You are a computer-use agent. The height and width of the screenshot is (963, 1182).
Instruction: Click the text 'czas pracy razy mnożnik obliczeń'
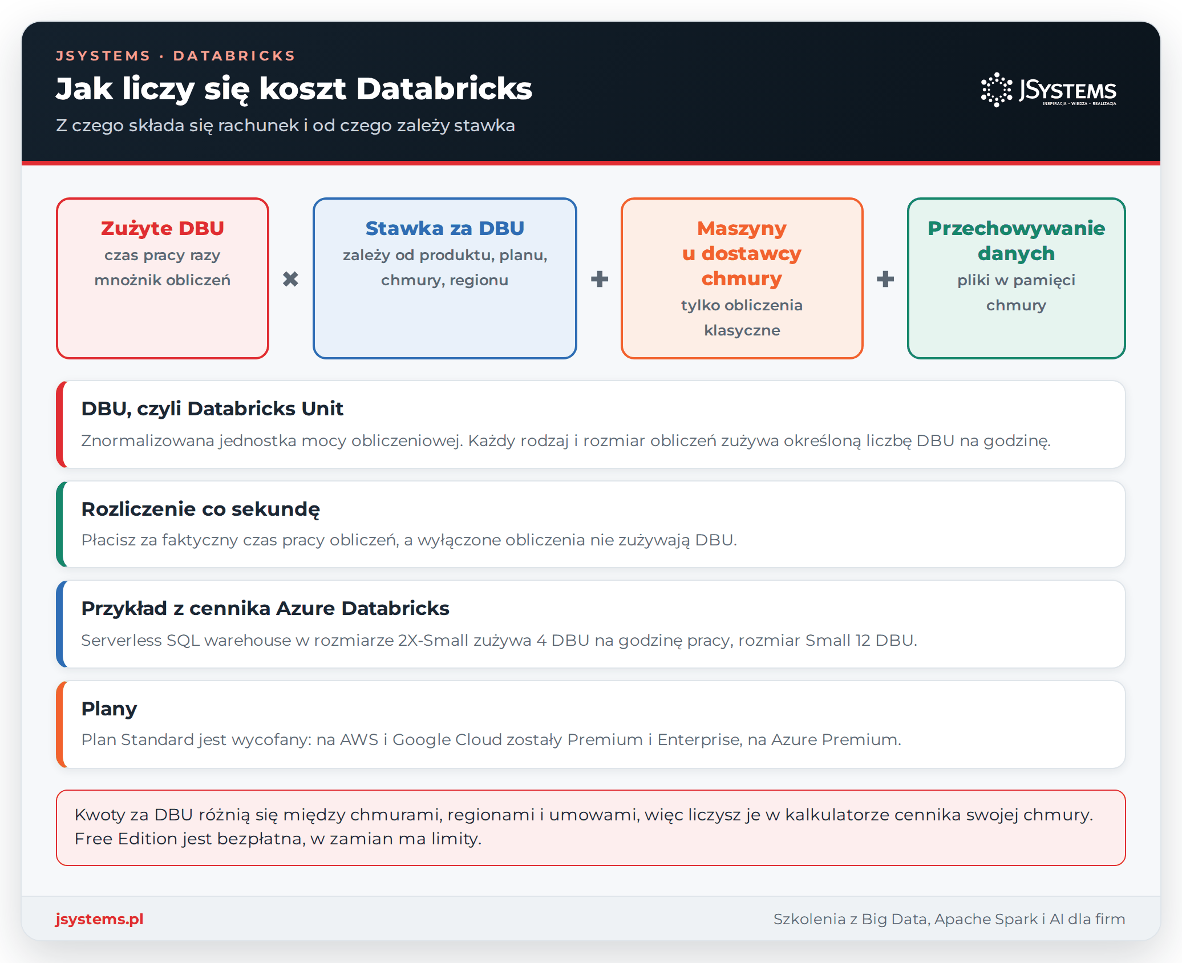163,268
